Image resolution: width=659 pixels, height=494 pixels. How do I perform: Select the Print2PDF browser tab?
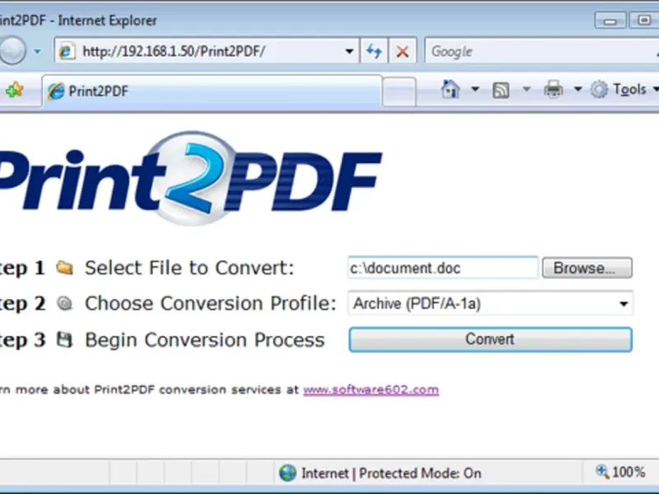pos(212,91)
